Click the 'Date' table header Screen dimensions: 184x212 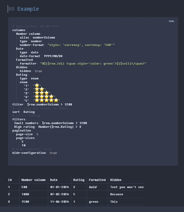(x=54, y=180)
